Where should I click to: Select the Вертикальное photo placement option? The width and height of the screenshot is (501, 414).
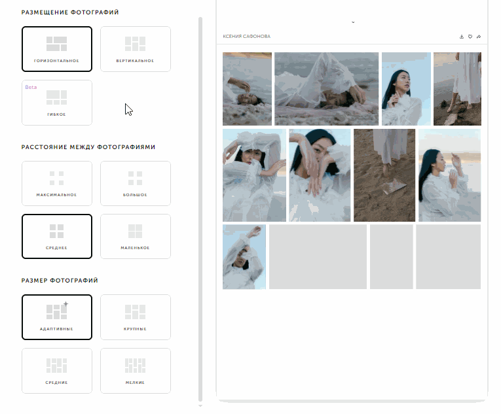coord(136,49)
